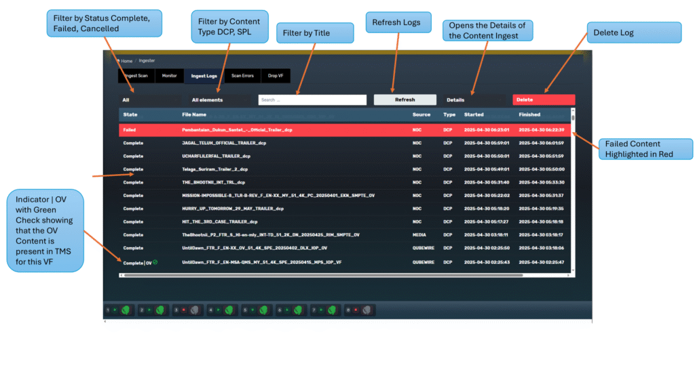Click the red Delete button
Screen dimensions: 695x390
pos(543,100)
